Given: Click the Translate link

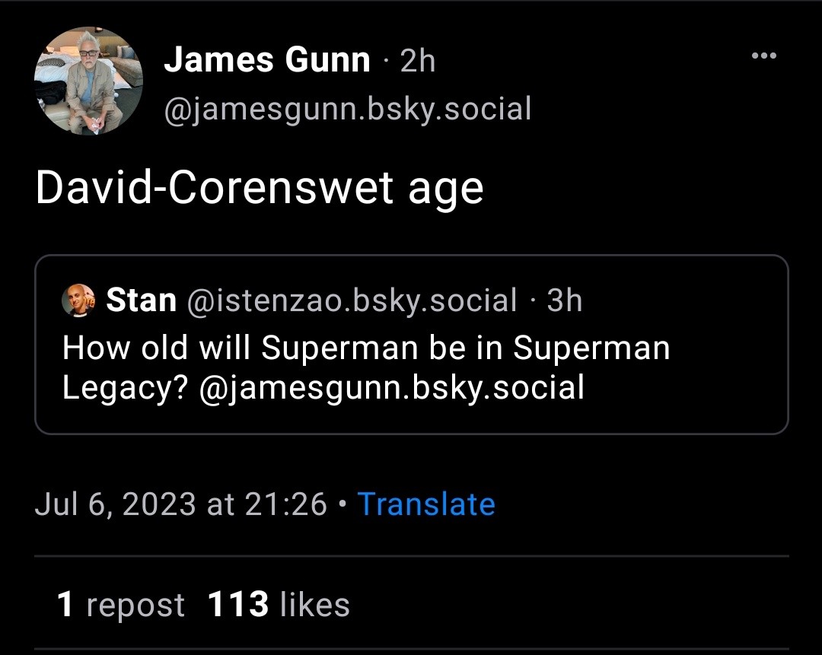Looking at the screenshot, I should 427,504.
